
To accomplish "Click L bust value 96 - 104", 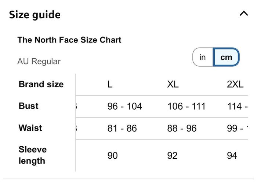I will click(124, 106).
